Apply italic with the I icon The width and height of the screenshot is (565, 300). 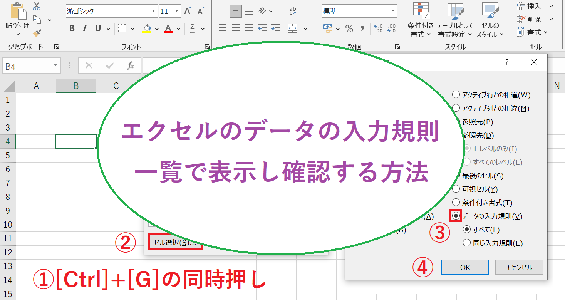pos(85,28)
